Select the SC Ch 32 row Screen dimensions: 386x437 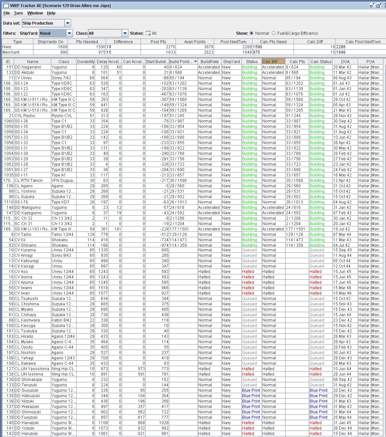pyautogui.click(x=193, y=218)
